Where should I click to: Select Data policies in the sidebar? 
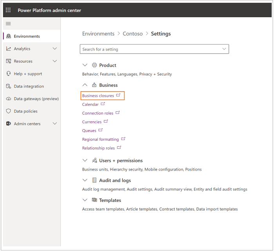tap(32, 111)
